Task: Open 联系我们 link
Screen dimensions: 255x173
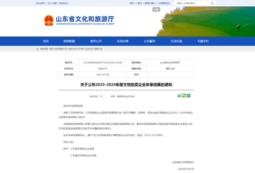Action: (x=64, y=3)
